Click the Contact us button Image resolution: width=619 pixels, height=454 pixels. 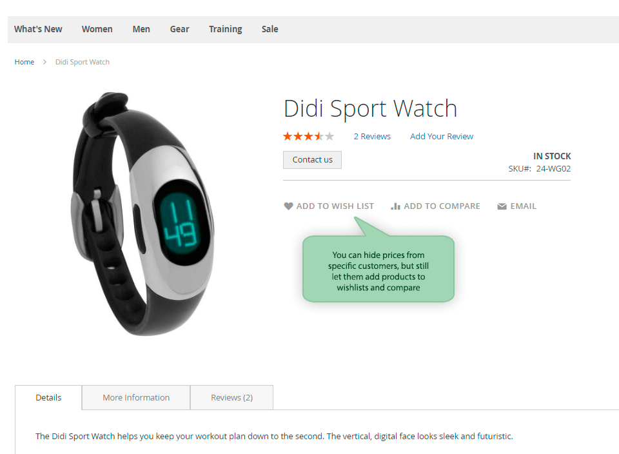point(312,160)
